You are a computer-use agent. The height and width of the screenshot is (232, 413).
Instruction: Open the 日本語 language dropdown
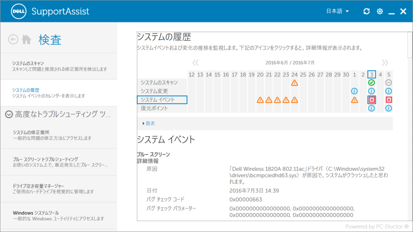[338, 11]
